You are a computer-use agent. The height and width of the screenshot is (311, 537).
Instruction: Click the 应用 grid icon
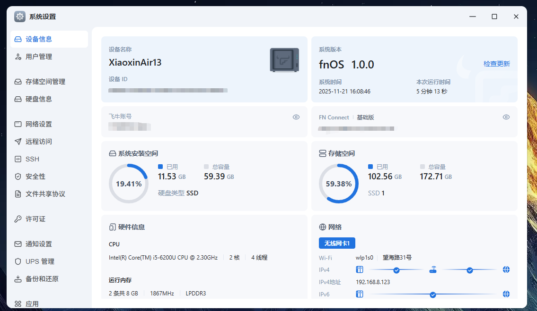(x=18, y=303)
